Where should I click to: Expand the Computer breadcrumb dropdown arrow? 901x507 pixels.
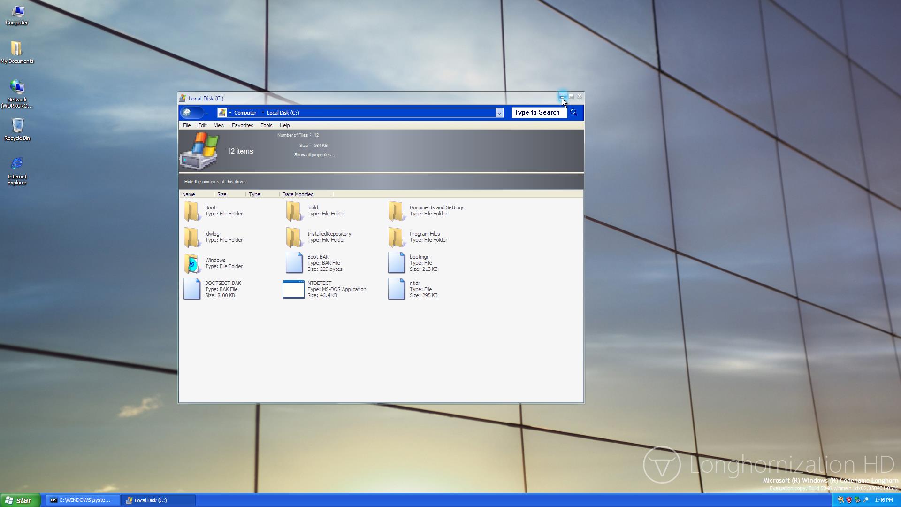[x=230, y=113]
